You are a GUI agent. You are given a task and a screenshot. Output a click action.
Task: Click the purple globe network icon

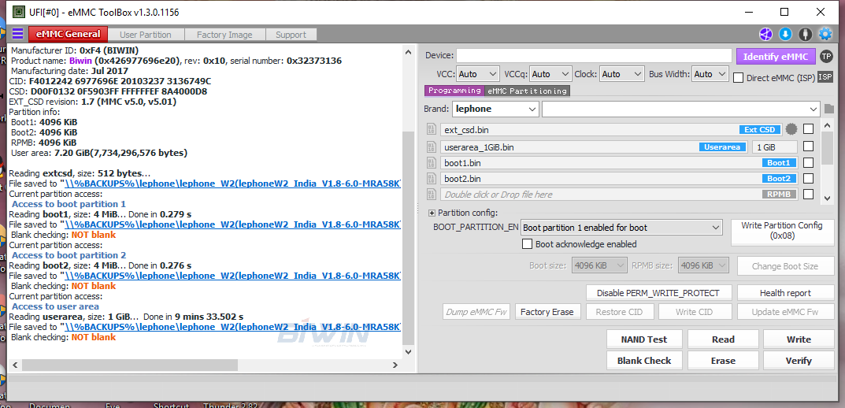click(765, 35)
